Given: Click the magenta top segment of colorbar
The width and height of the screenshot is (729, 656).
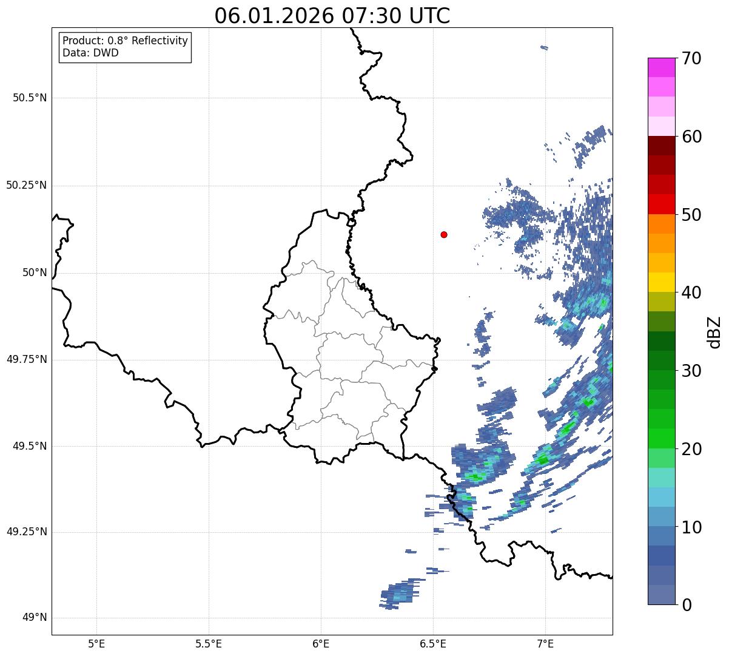Looking at the screenshot, I should click(662, 67).
